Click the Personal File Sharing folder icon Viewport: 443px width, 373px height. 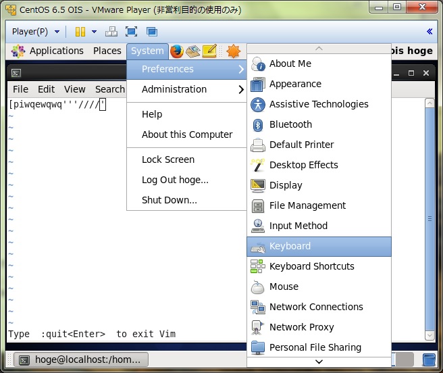coord(258,347)
